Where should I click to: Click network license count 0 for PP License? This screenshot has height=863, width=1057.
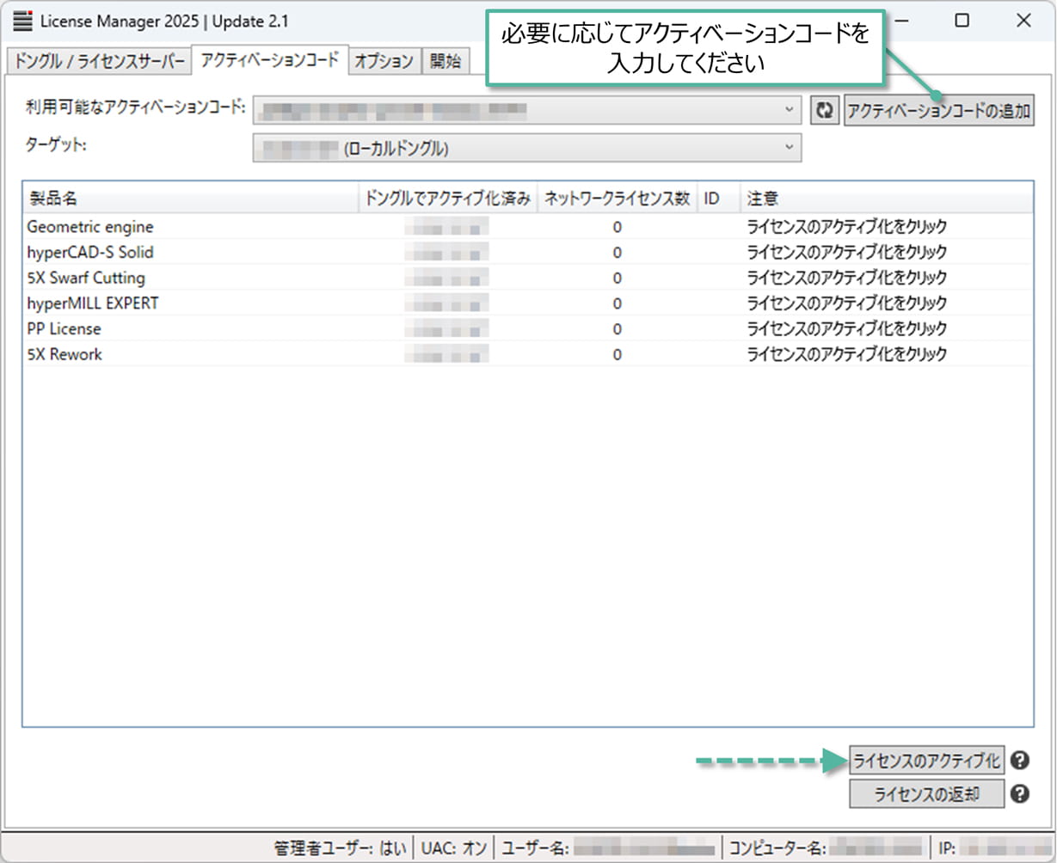(618, 329)
